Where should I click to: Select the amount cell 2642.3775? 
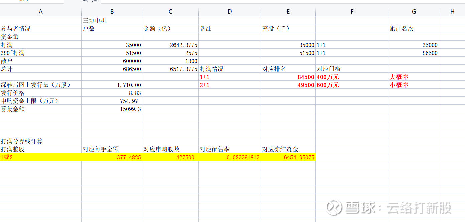tap(170, 45)
